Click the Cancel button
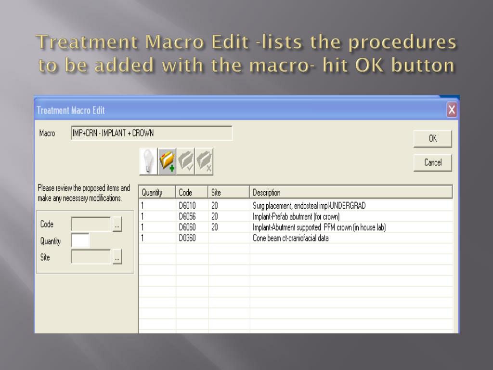The image size is (493, 370). pyautogui.click(x=433, y=163)
